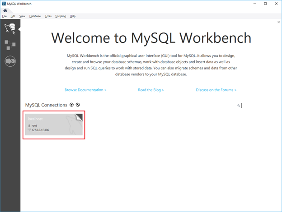282x212 pixels.
Task: Open the Home tab icon
Action: tap(5, 10)
